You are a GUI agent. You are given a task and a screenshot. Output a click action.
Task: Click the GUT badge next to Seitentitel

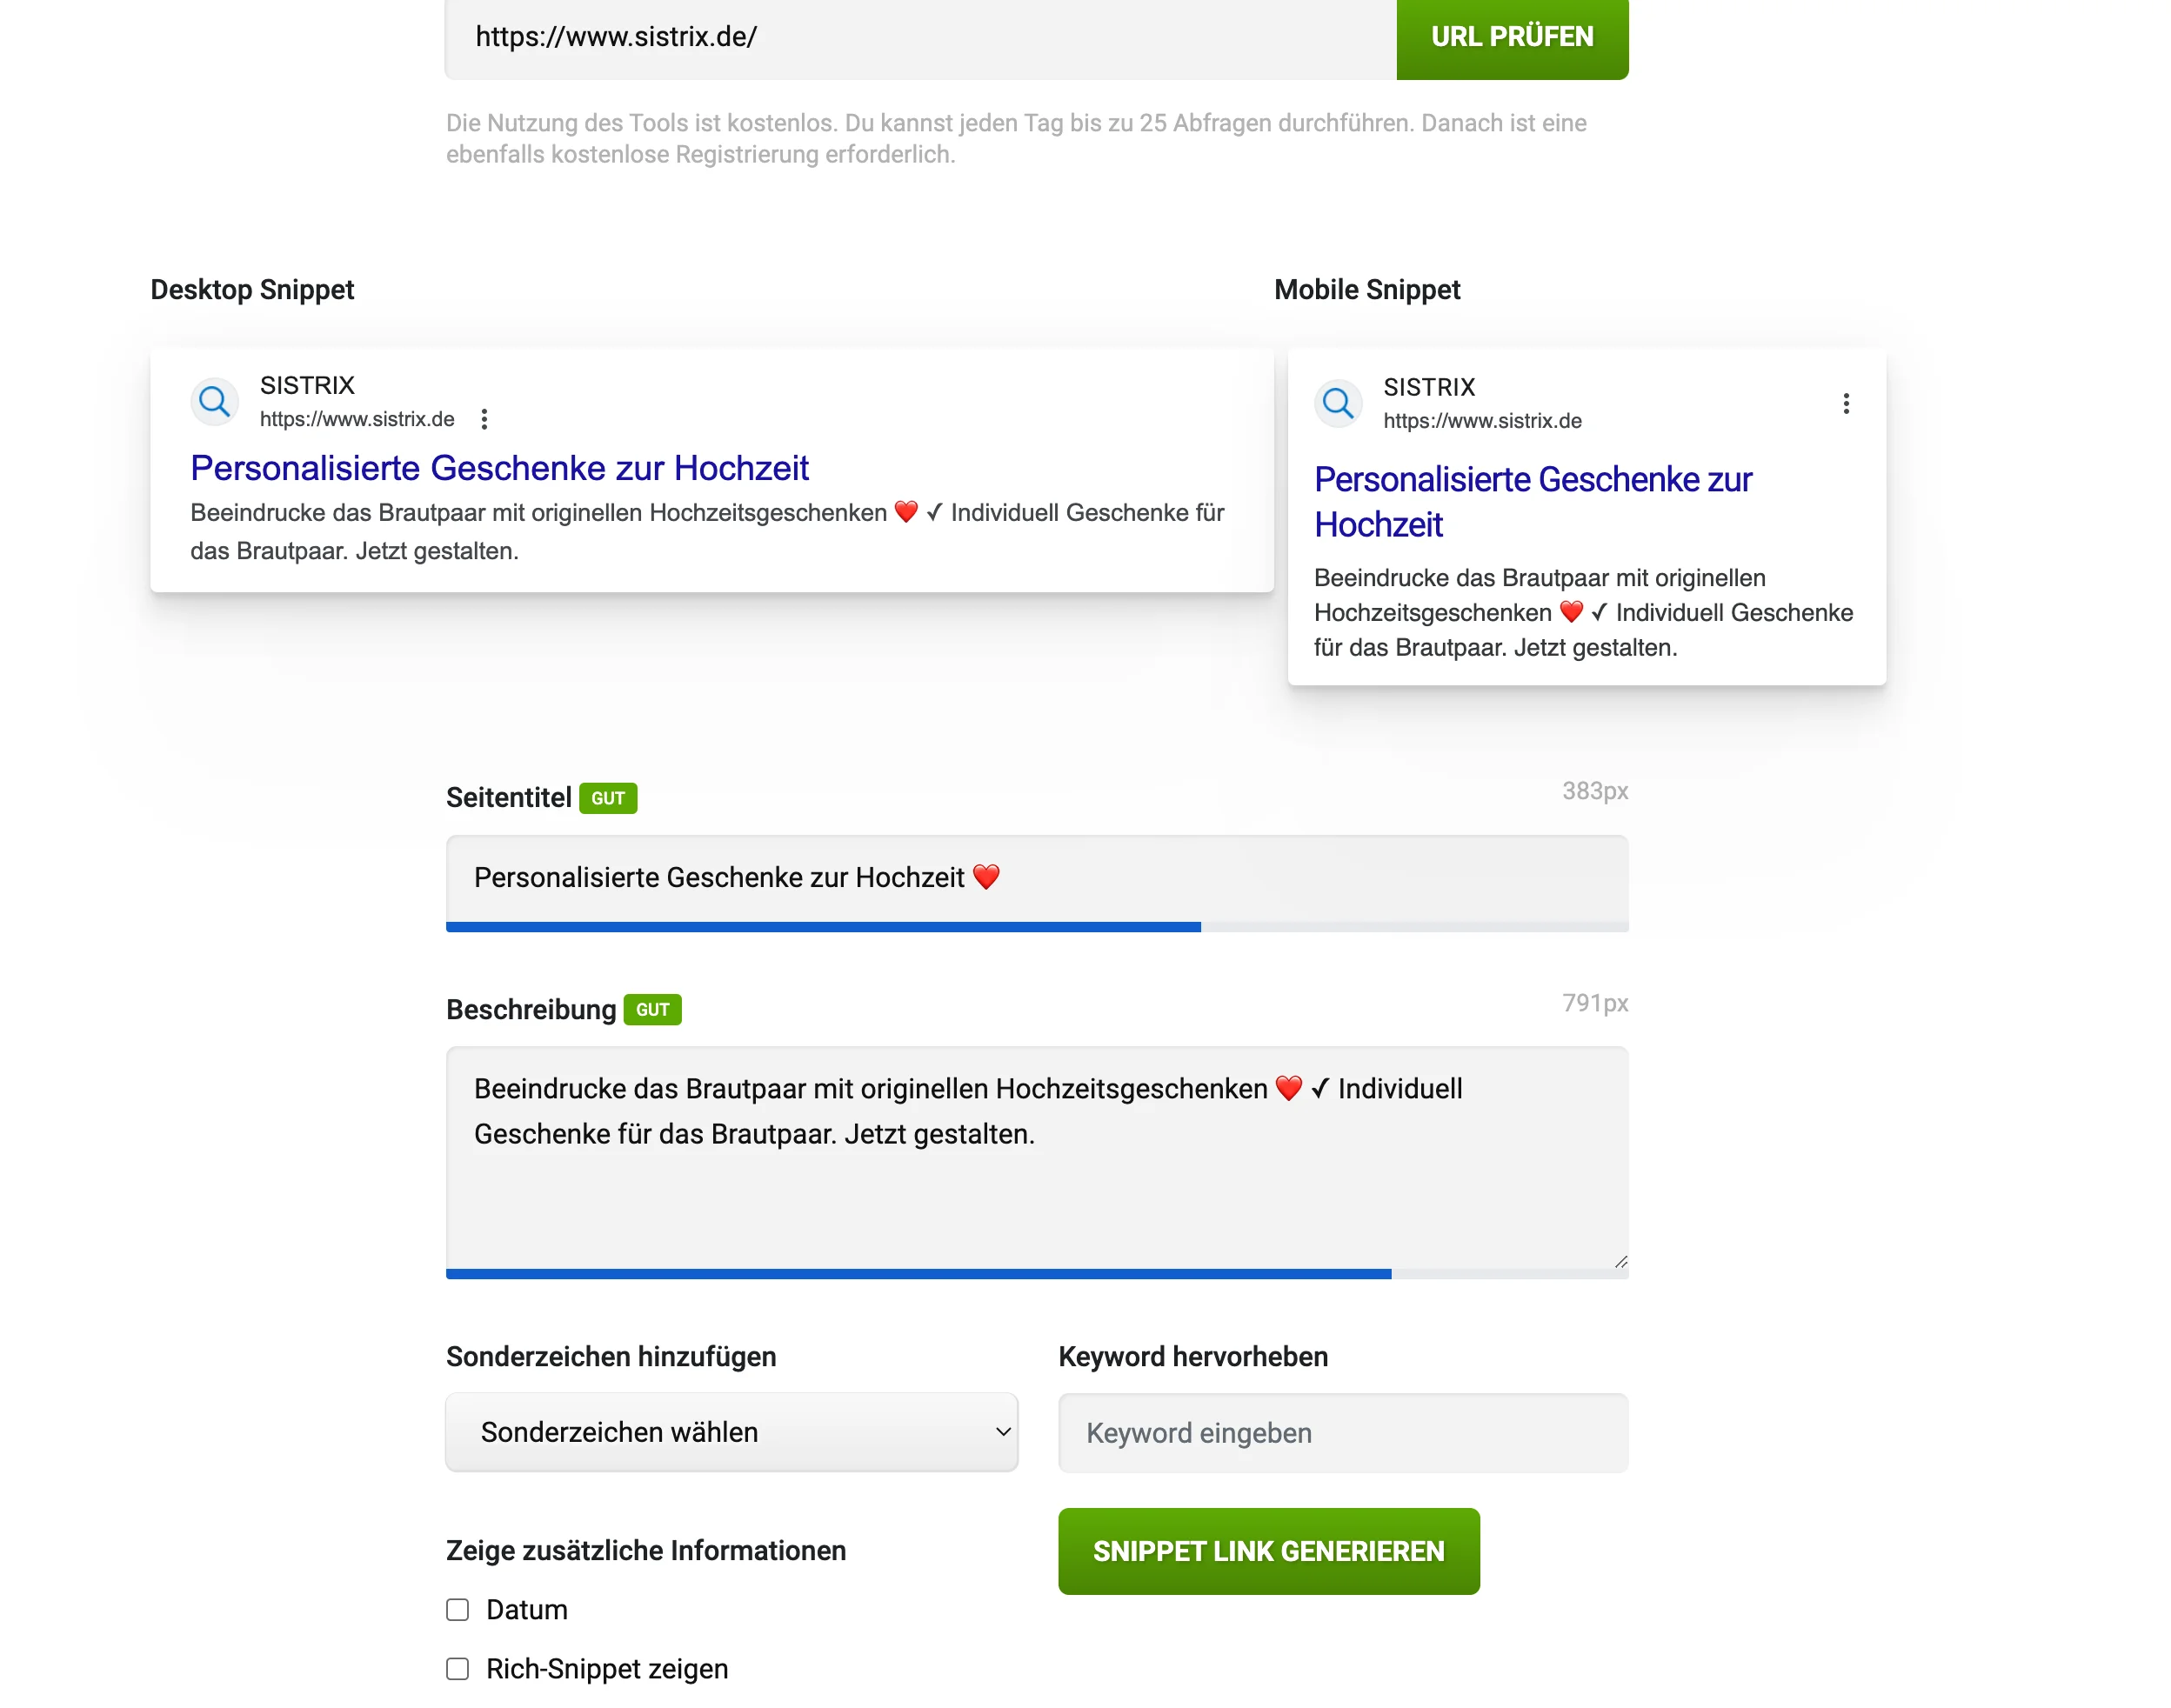pos(608,798)
